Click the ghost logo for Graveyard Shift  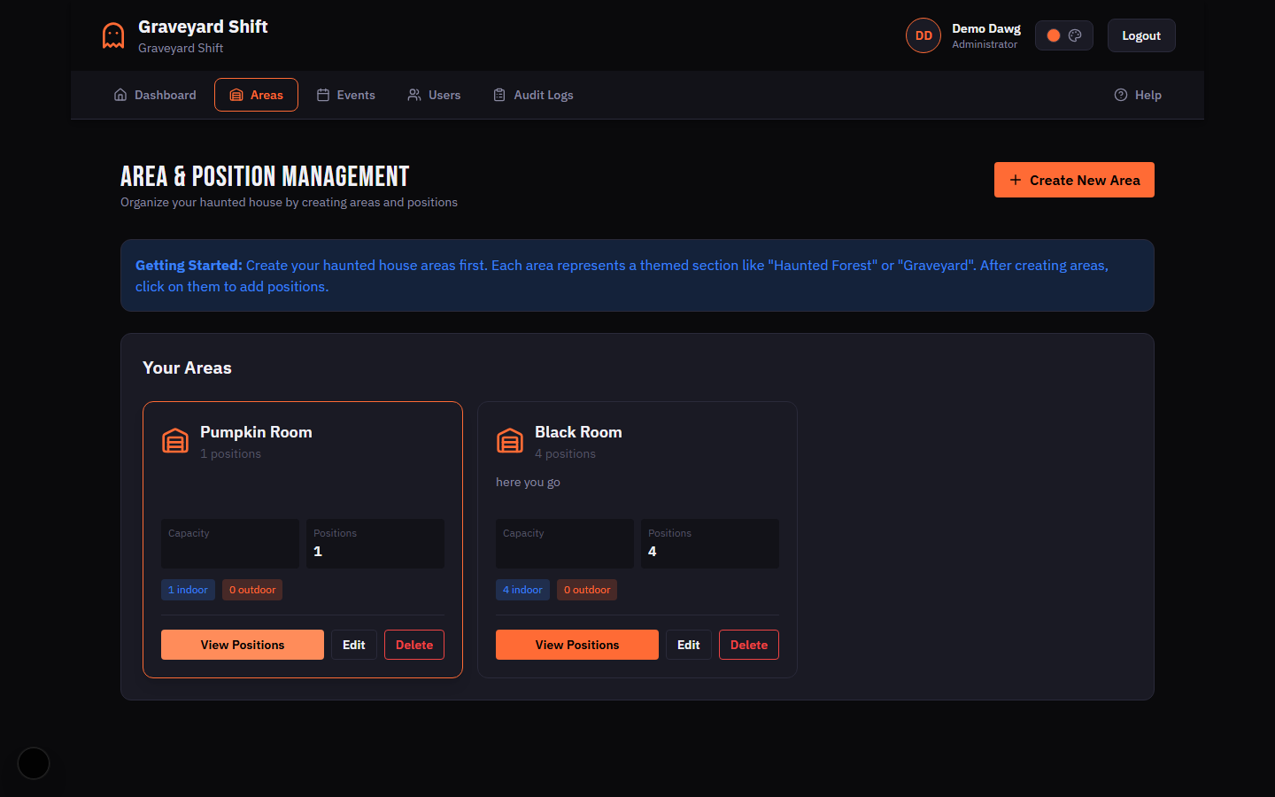[112, 35]
